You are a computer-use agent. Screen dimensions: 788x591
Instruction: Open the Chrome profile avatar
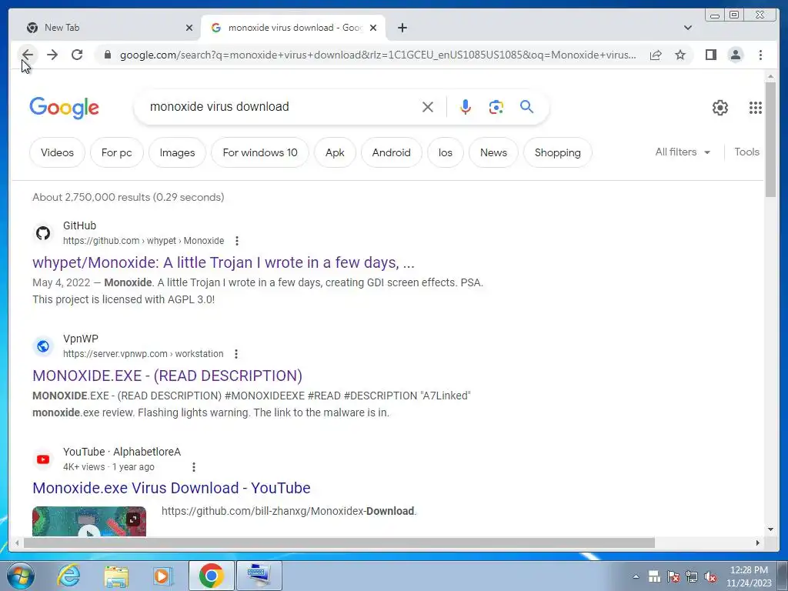coord(735,55)
